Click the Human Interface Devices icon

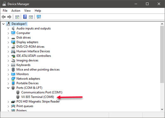point(13,52)
